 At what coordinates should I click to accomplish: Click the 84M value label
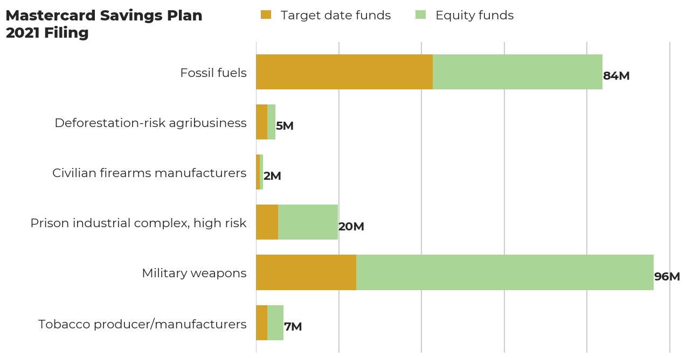coord(616,76)
